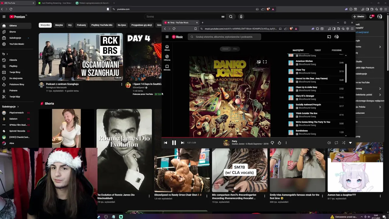Start YouTube voice search with microphone
389x219 pixels.
click(x=241, y=17)
